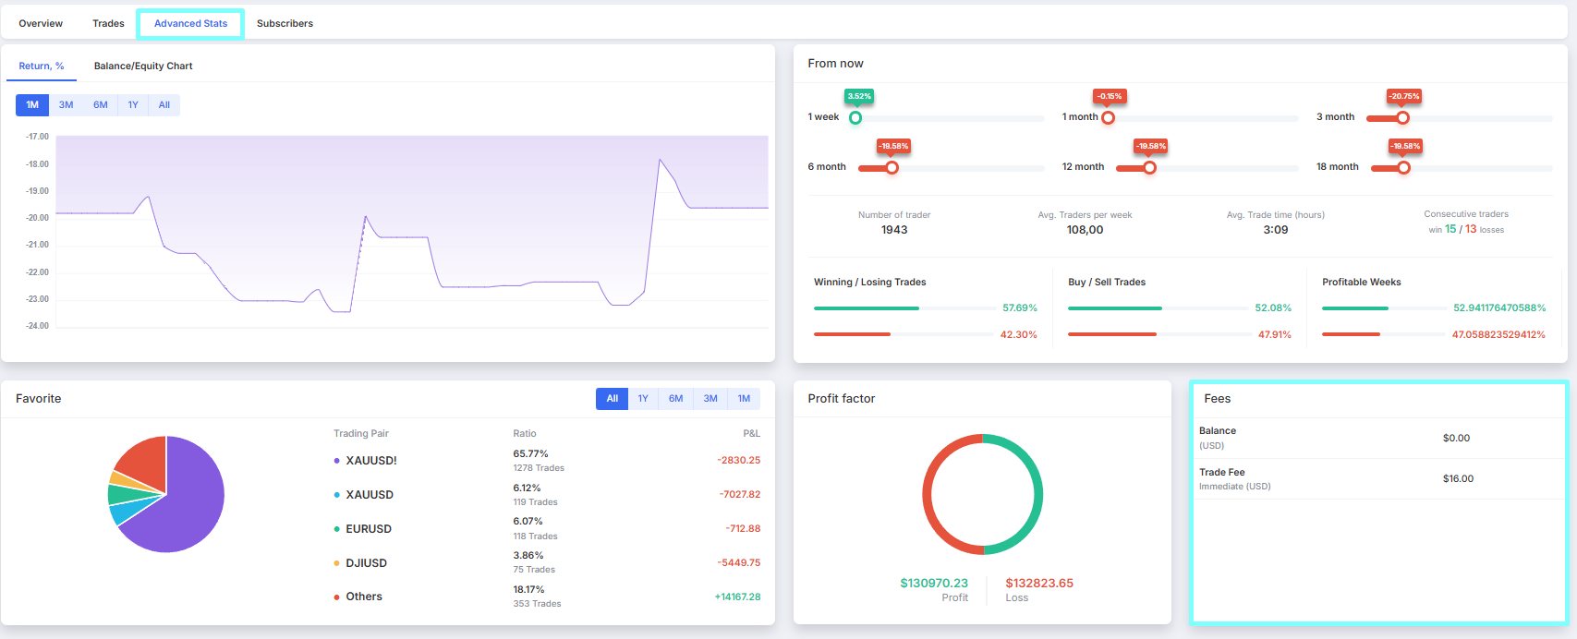Select the Advanced Stats tab
Image resolution: width=1577 pixels, height=639 pixels.
click(190, 23)
